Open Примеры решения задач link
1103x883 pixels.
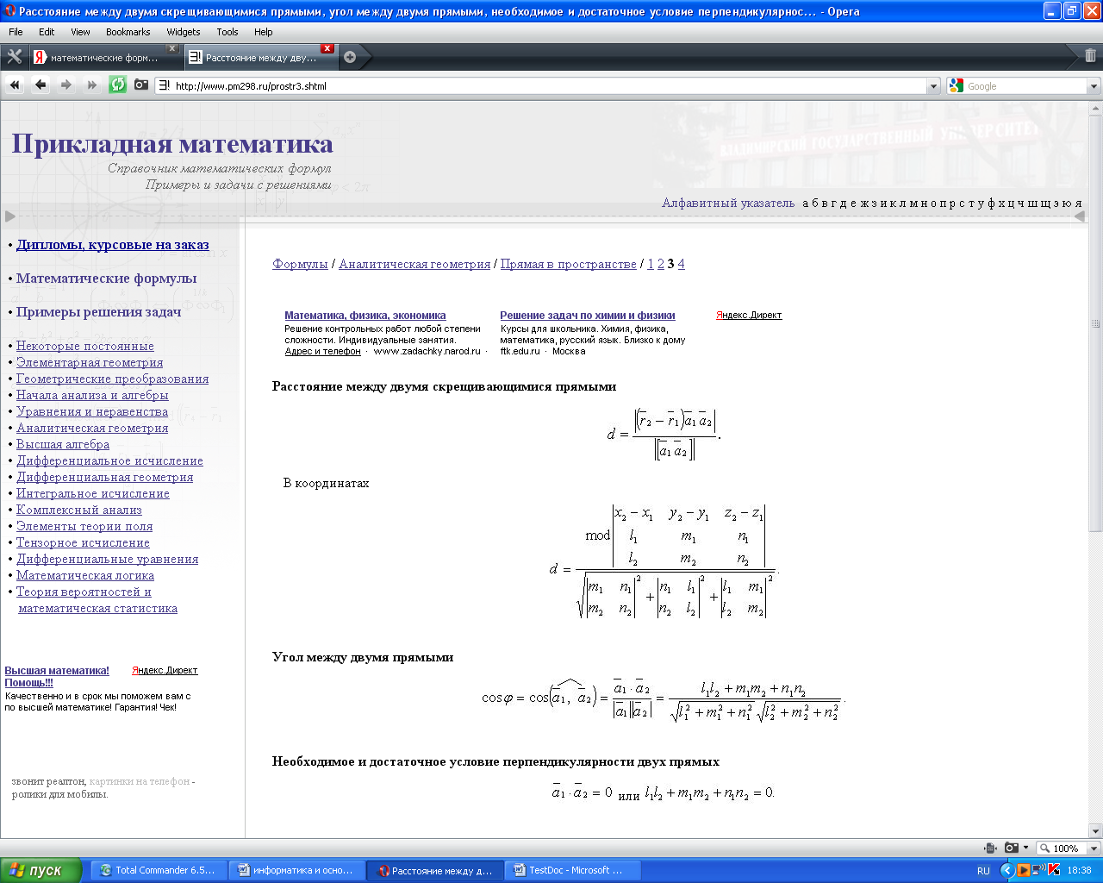coord(99,312)
